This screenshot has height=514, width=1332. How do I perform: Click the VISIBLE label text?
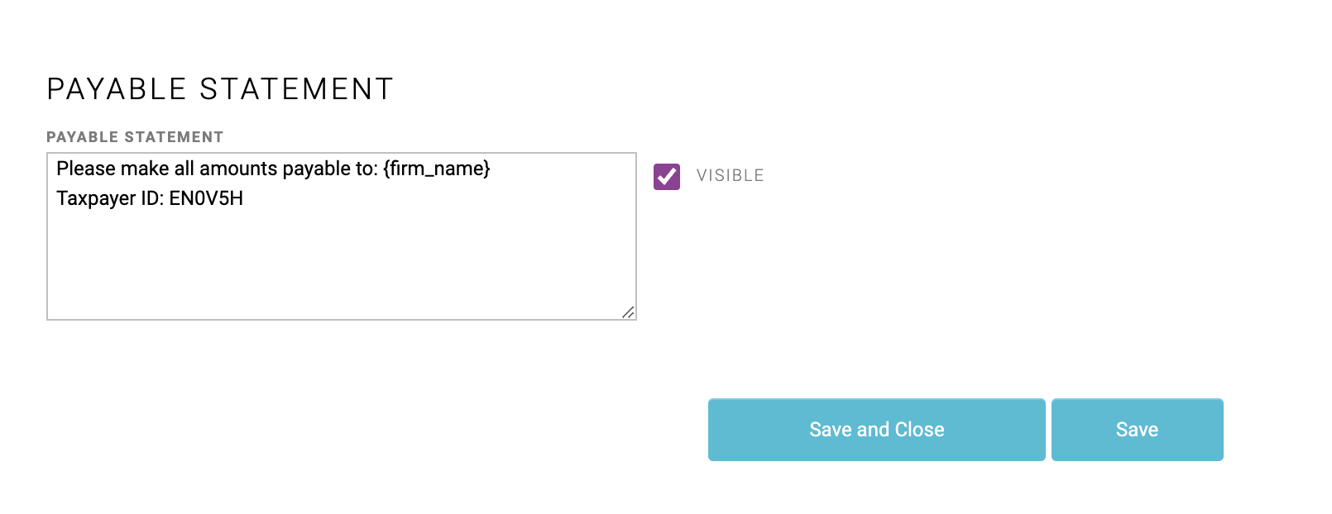pos(729,175)
